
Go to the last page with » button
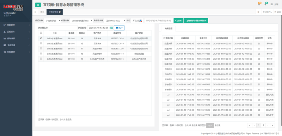click(x=272, y=125)
